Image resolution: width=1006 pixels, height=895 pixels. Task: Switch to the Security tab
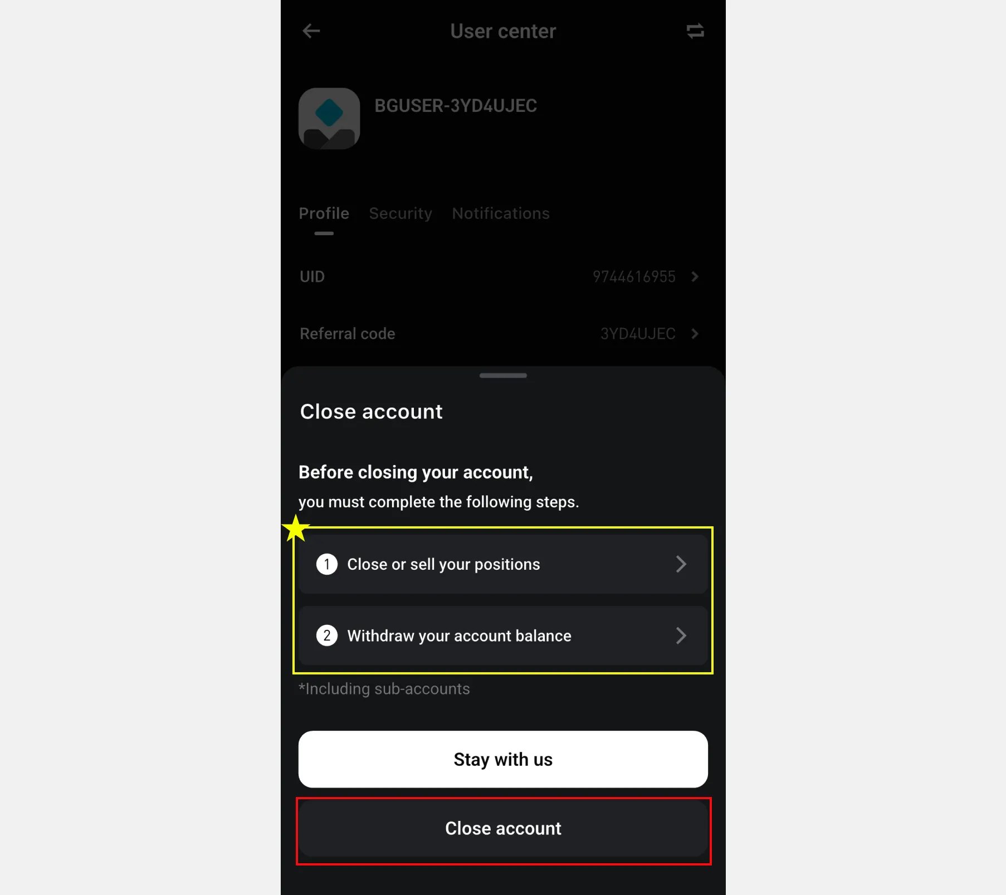(x=401, y=213)
